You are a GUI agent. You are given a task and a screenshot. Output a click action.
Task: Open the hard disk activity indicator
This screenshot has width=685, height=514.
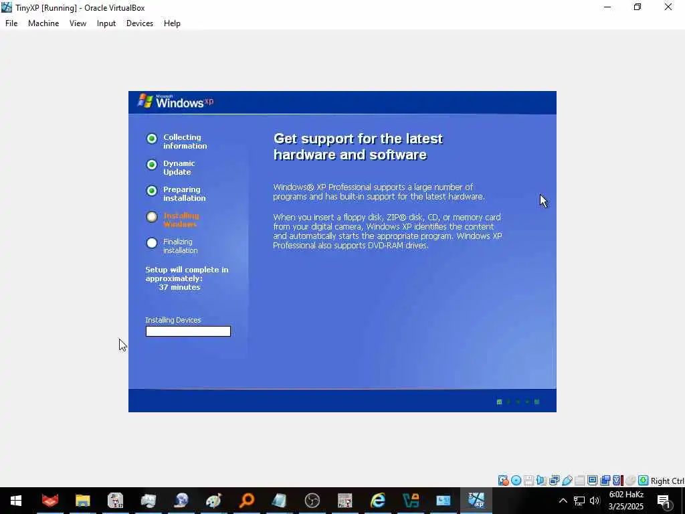click(503, 481)
